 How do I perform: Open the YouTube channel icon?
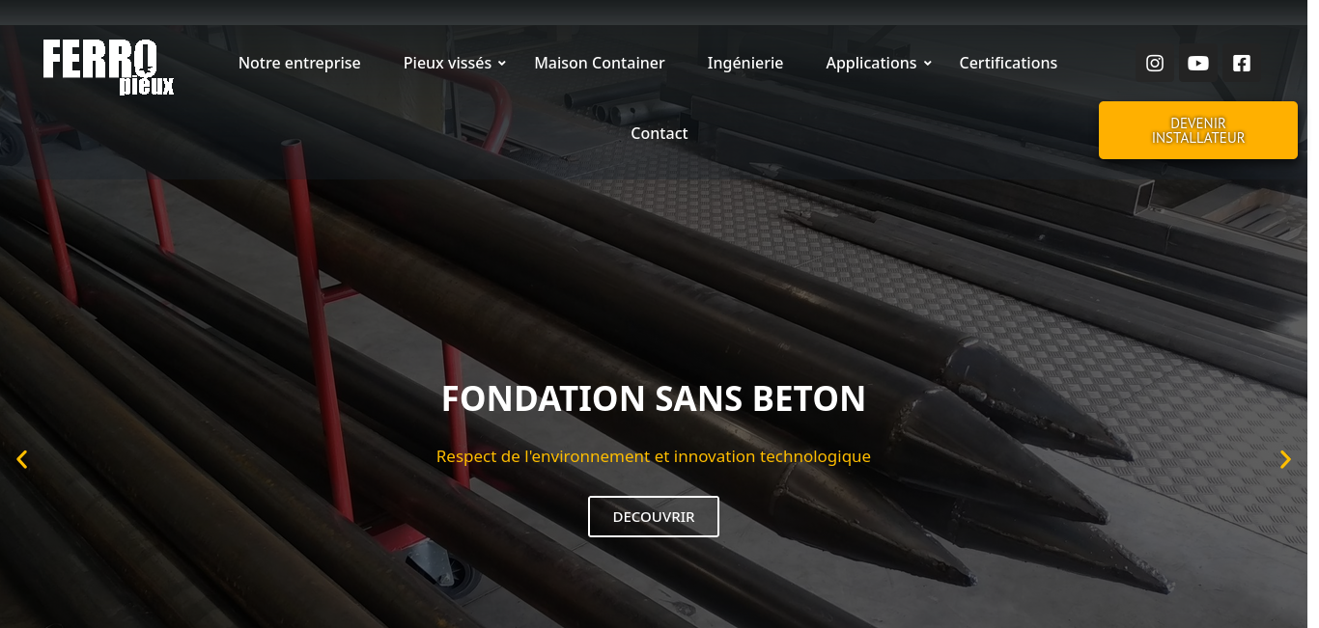[x=1198, y=63]
